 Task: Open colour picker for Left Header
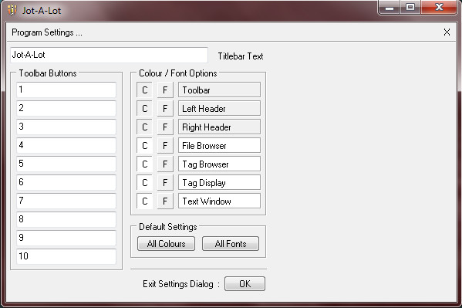click(144, 109)
